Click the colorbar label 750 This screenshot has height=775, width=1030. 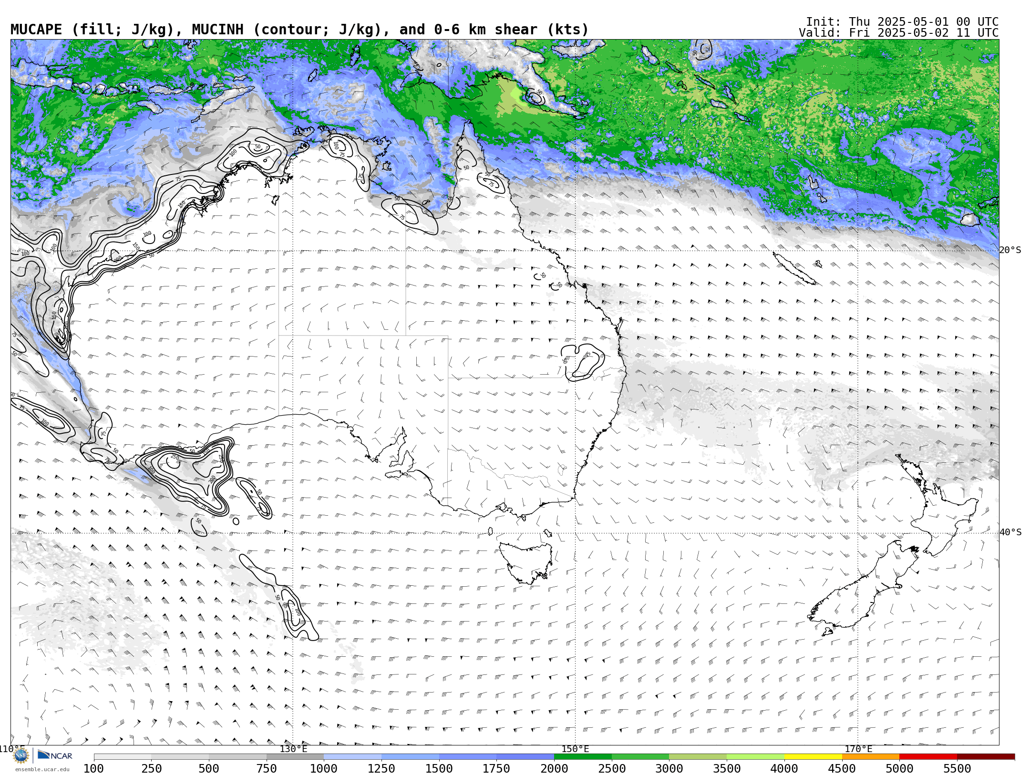[x=267, y=768]
